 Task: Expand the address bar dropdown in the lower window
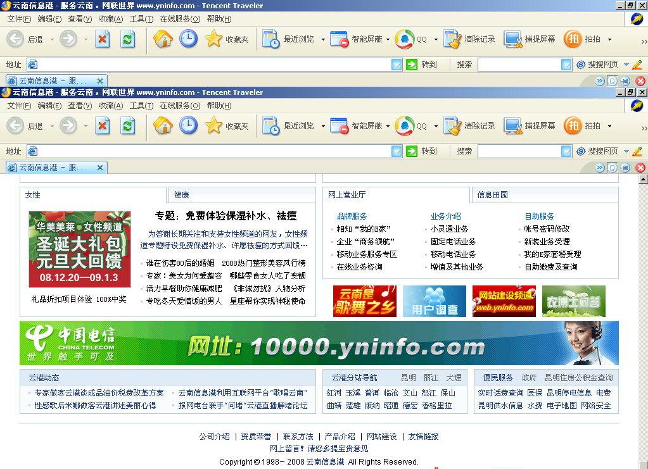[x=397, y=151]
